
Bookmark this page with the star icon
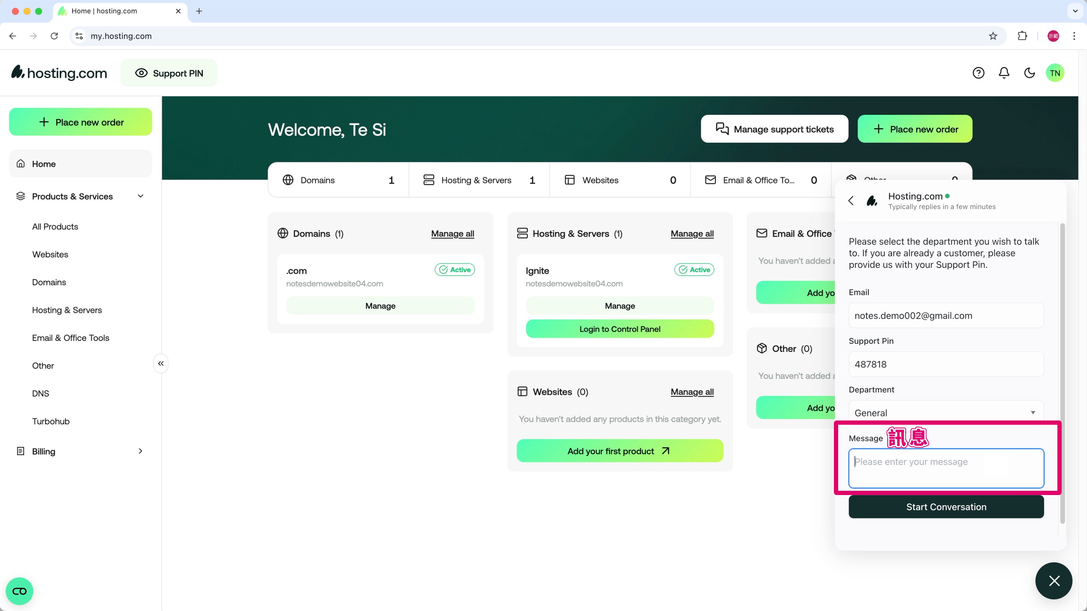pos(993,36)
